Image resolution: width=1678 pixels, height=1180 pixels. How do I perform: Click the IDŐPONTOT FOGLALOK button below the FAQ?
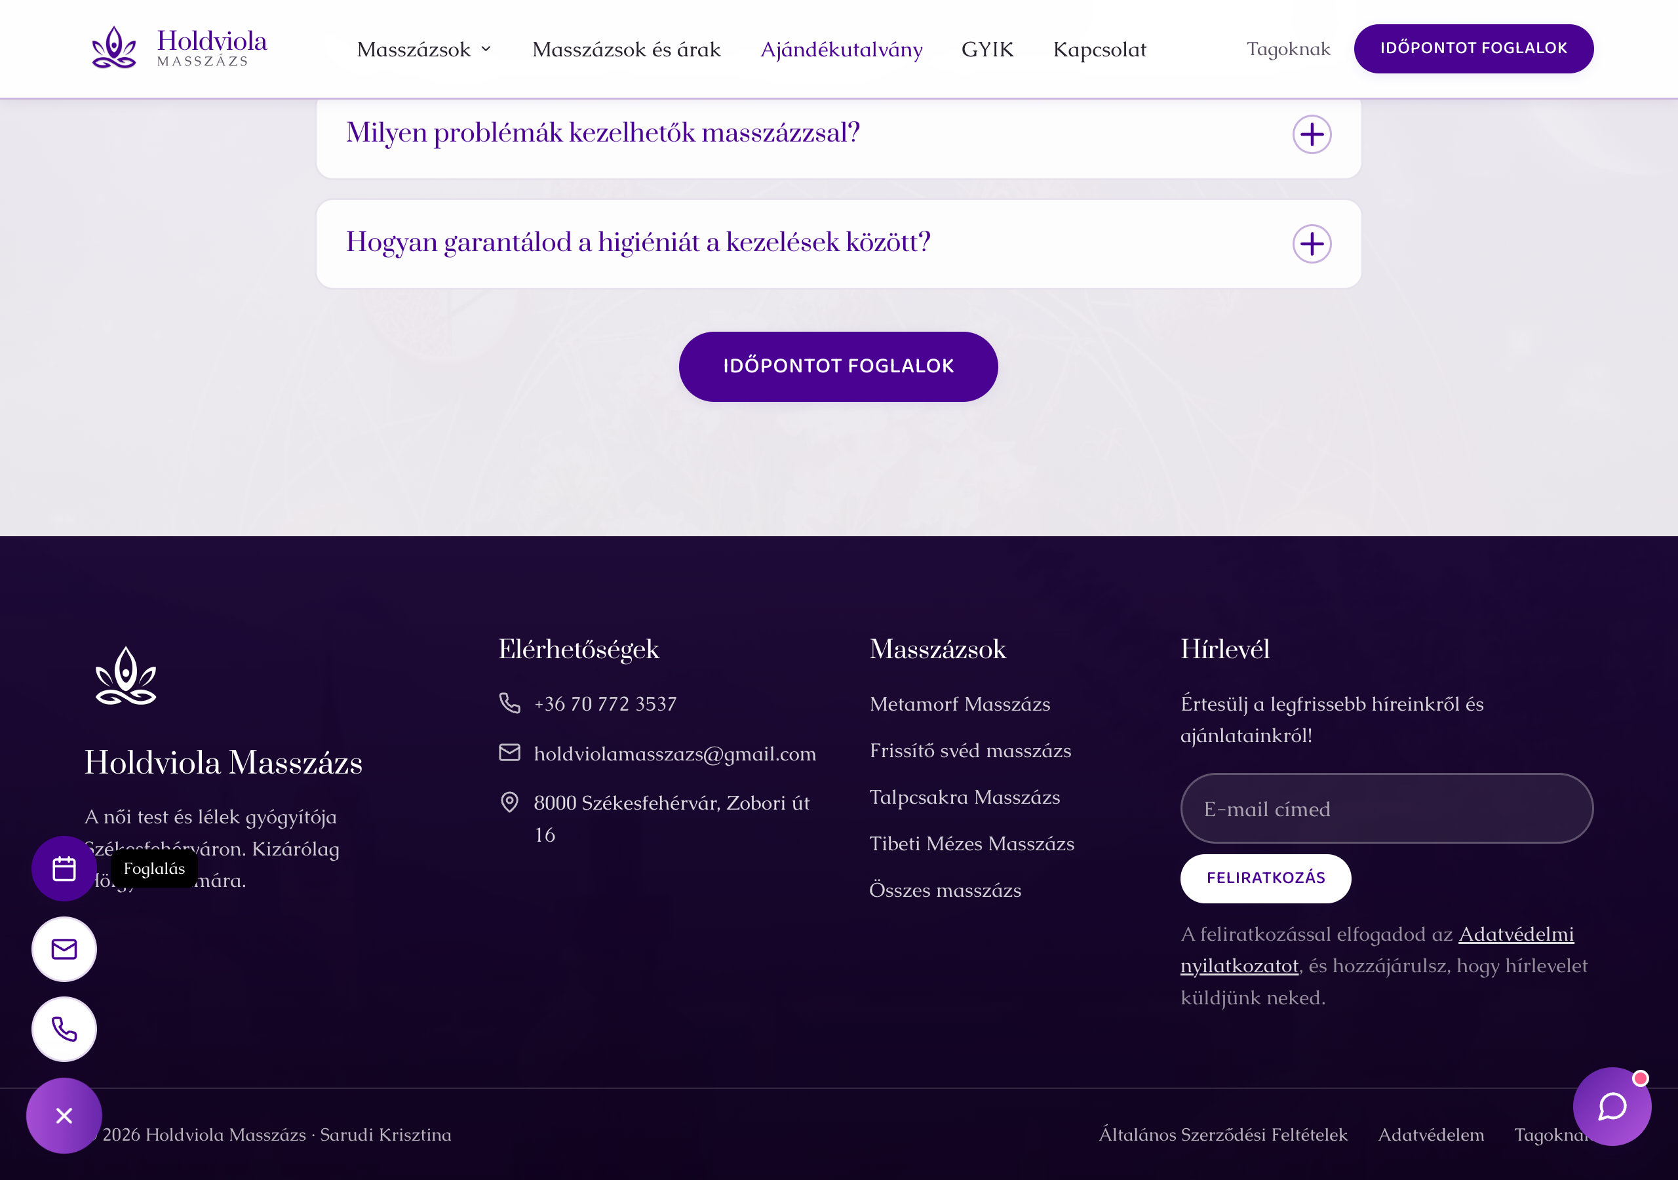838,366
